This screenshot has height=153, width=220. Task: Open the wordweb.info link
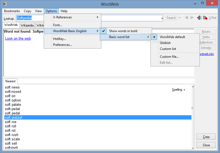pyautogui.click(x=207, y=54)
